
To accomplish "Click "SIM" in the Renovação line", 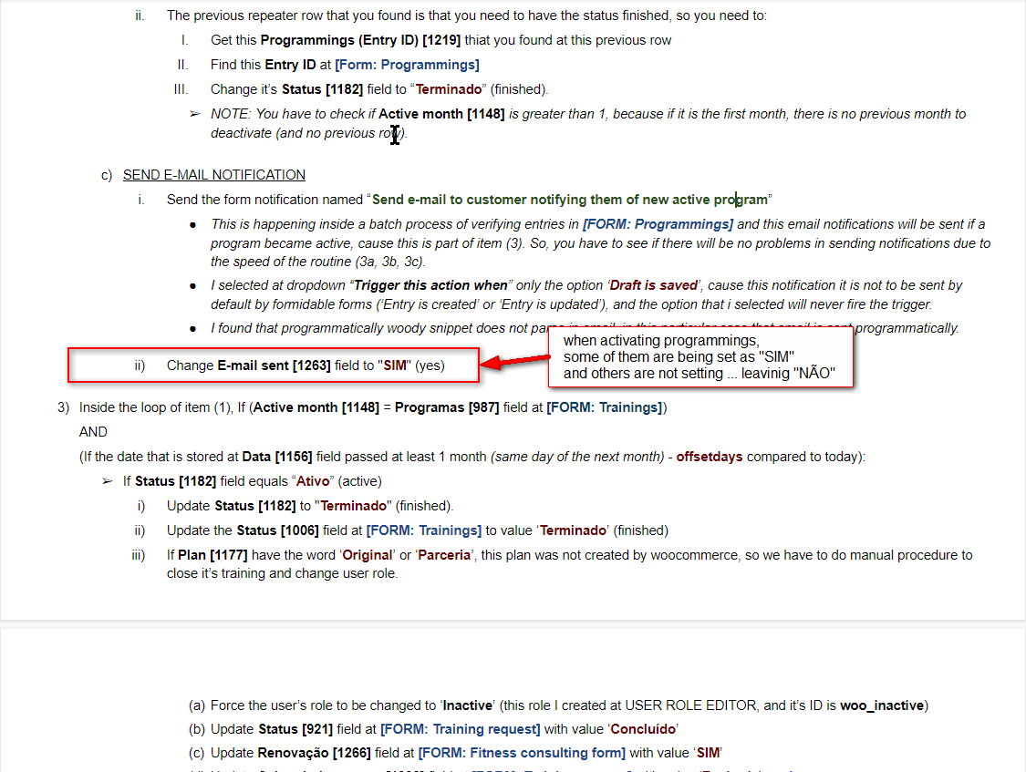I will coord(708,753).
